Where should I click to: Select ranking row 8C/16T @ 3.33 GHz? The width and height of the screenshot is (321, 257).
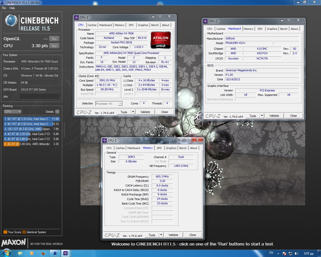(x=32, y=119)
